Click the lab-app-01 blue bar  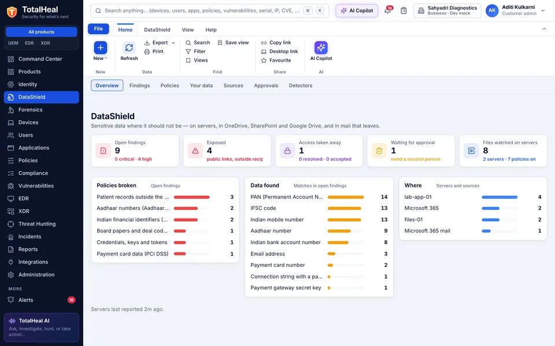click(x=499, y=197)
